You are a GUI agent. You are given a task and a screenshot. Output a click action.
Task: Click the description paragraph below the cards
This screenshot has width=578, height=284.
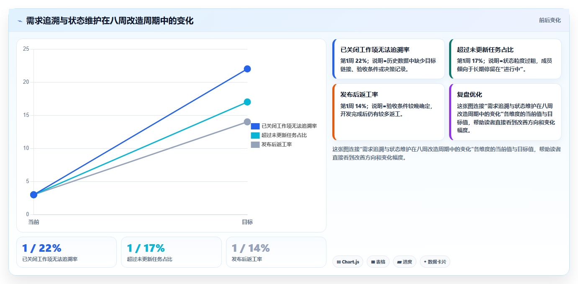click(x=447, y=153)
